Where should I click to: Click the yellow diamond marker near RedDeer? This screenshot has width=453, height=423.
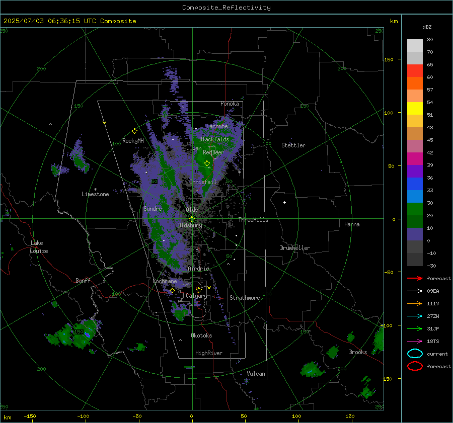tap(207, 163)
